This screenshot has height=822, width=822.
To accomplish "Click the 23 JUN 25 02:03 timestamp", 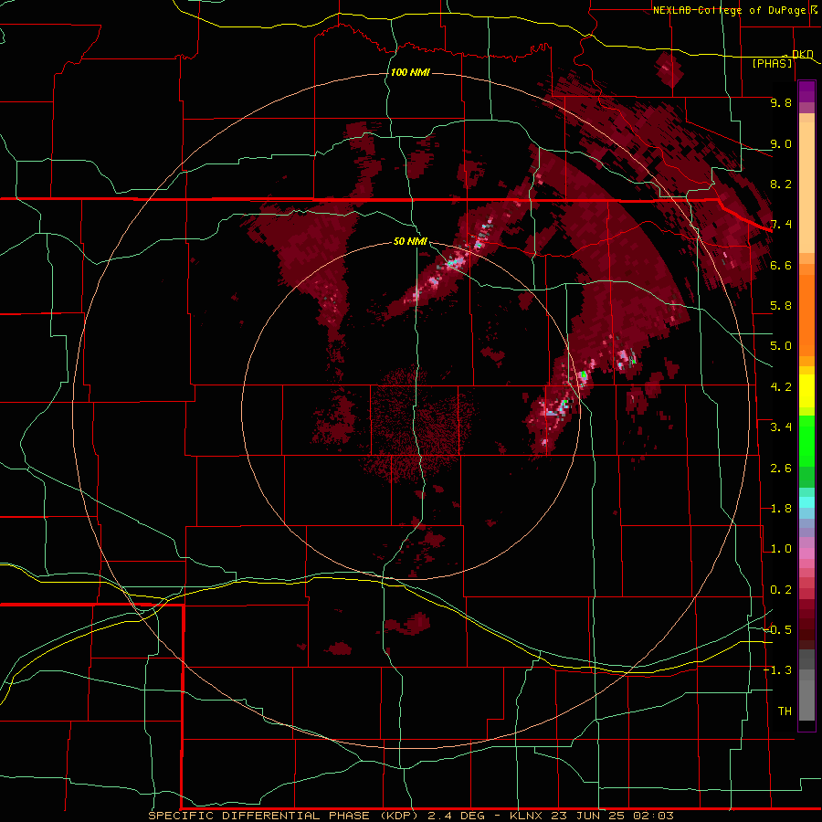I will pos(614,816).
